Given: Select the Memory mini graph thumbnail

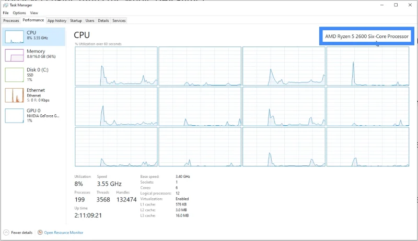Looking at the screenshot, I should coord(14,55).
